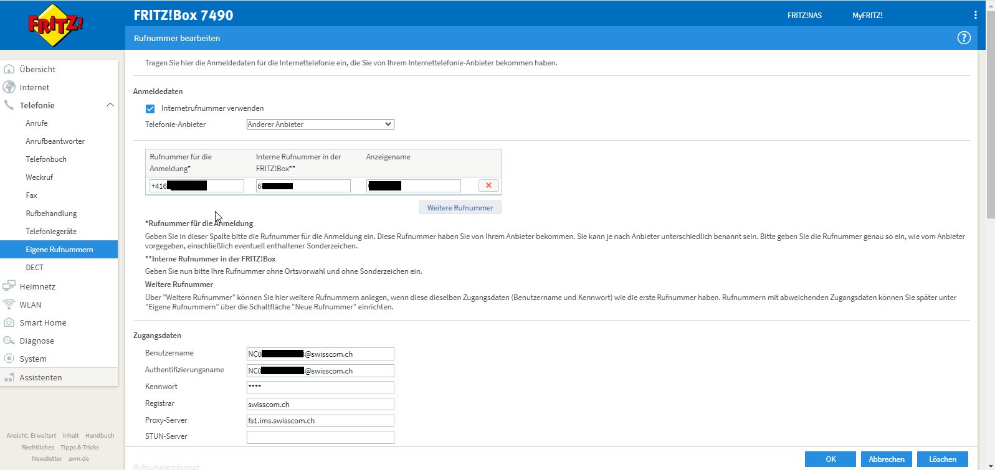This screenshot has width=995, height=470.
Task: Uncheck Internetrufnummer verwenden checkbox
Action: (x=150, y=108)
